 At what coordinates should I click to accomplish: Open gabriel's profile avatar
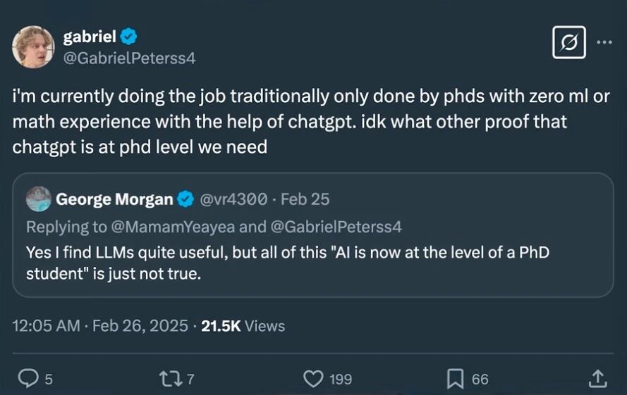[x=33, y=46]
